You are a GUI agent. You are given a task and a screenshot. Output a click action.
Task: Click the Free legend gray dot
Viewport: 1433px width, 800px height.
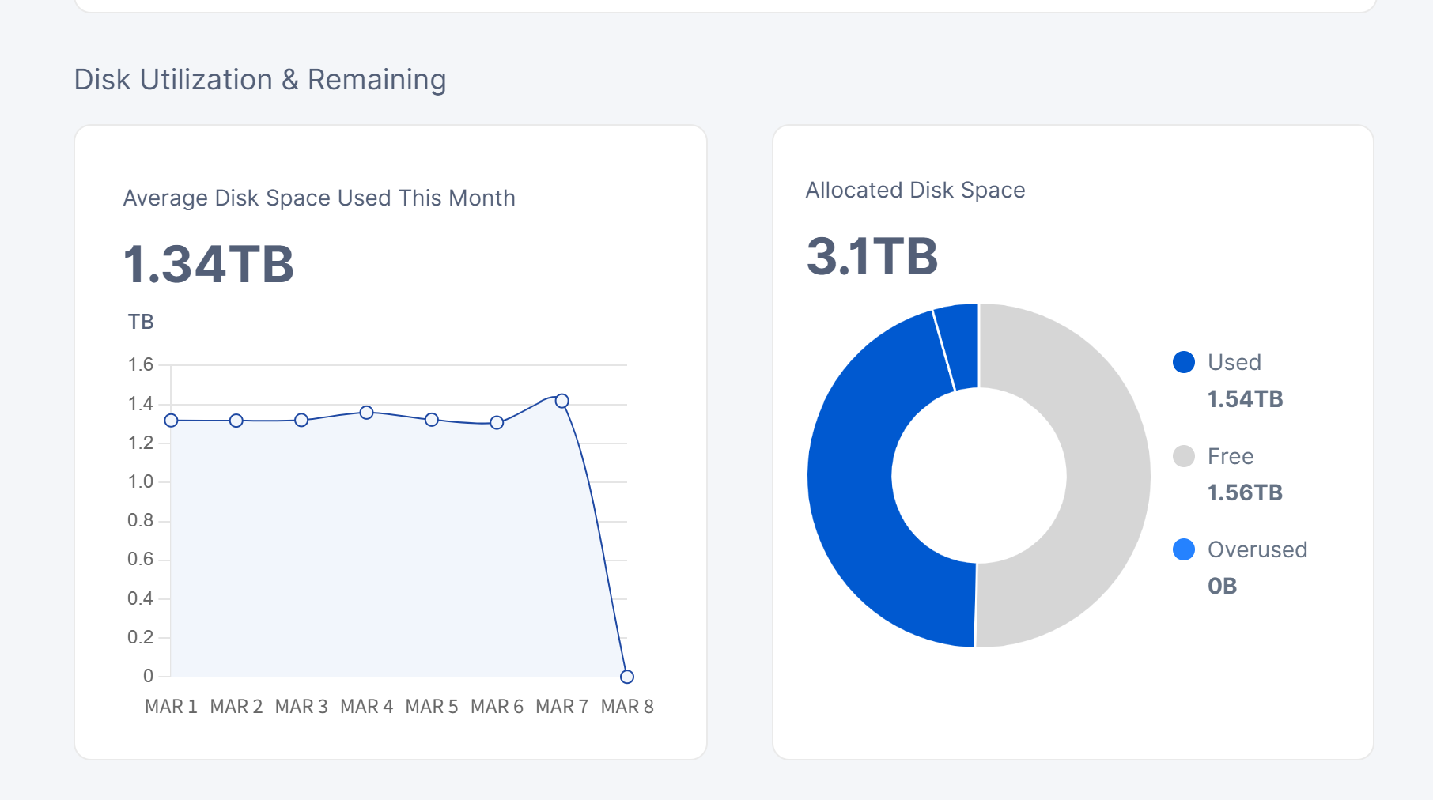click(1184, 456)
